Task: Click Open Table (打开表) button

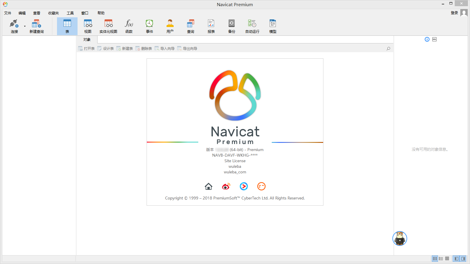Action: tap(86, 48)
